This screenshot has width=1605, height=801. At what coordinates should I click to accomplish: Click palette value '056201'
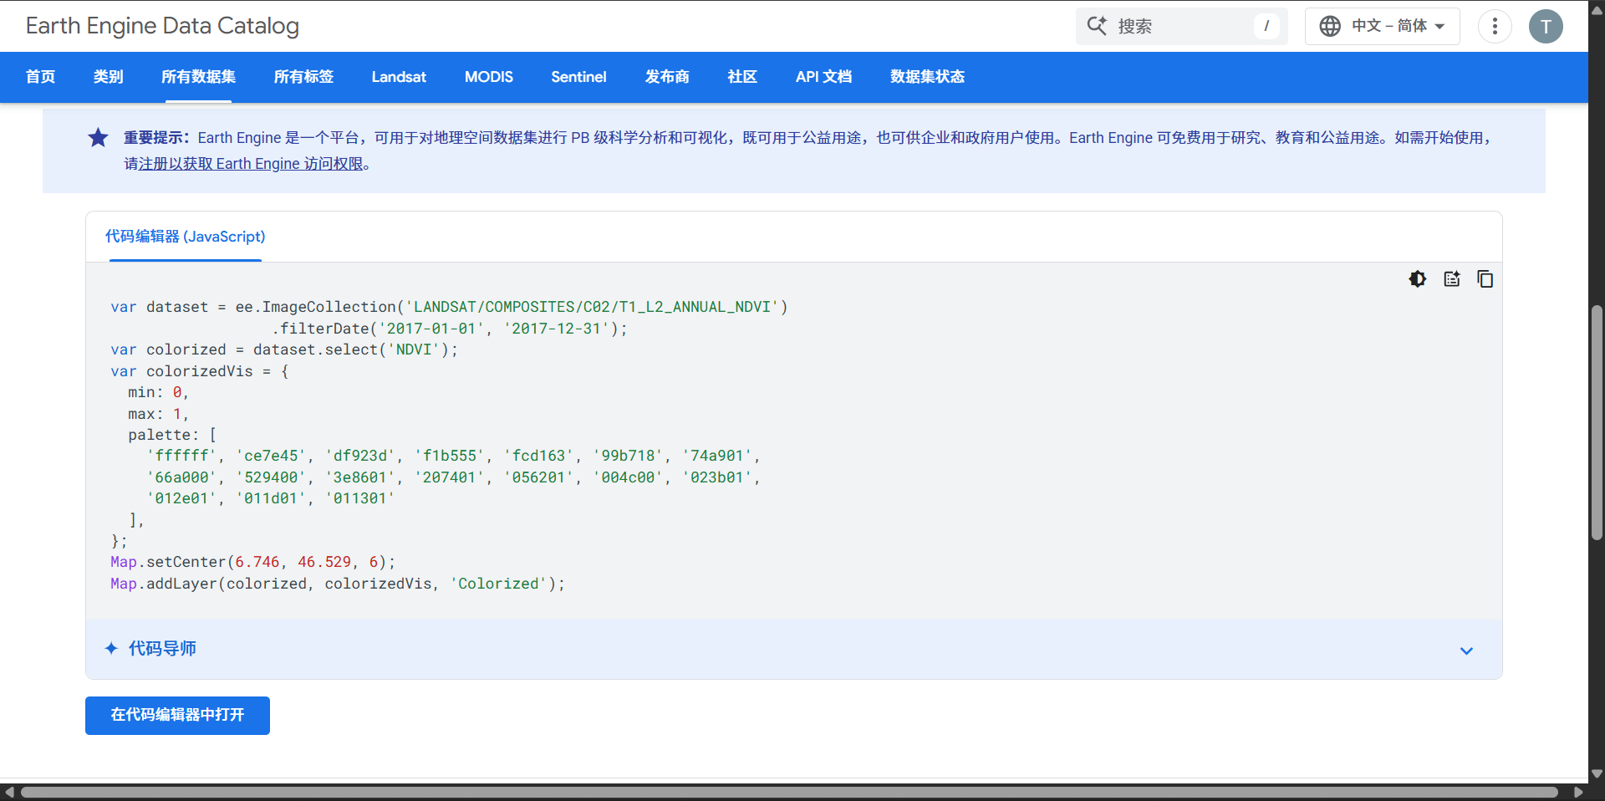pos(539,477)
